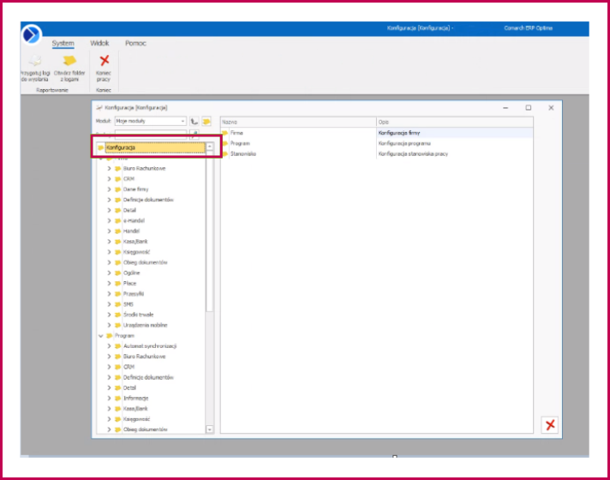
Task: Expand Biuro Rachunkowe under Program
Action: 109,357
